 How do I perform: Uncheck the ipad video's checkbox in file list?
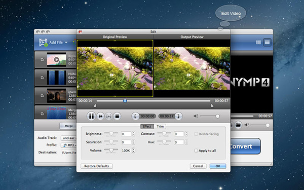pyautogui.click(x=42, y=96)
